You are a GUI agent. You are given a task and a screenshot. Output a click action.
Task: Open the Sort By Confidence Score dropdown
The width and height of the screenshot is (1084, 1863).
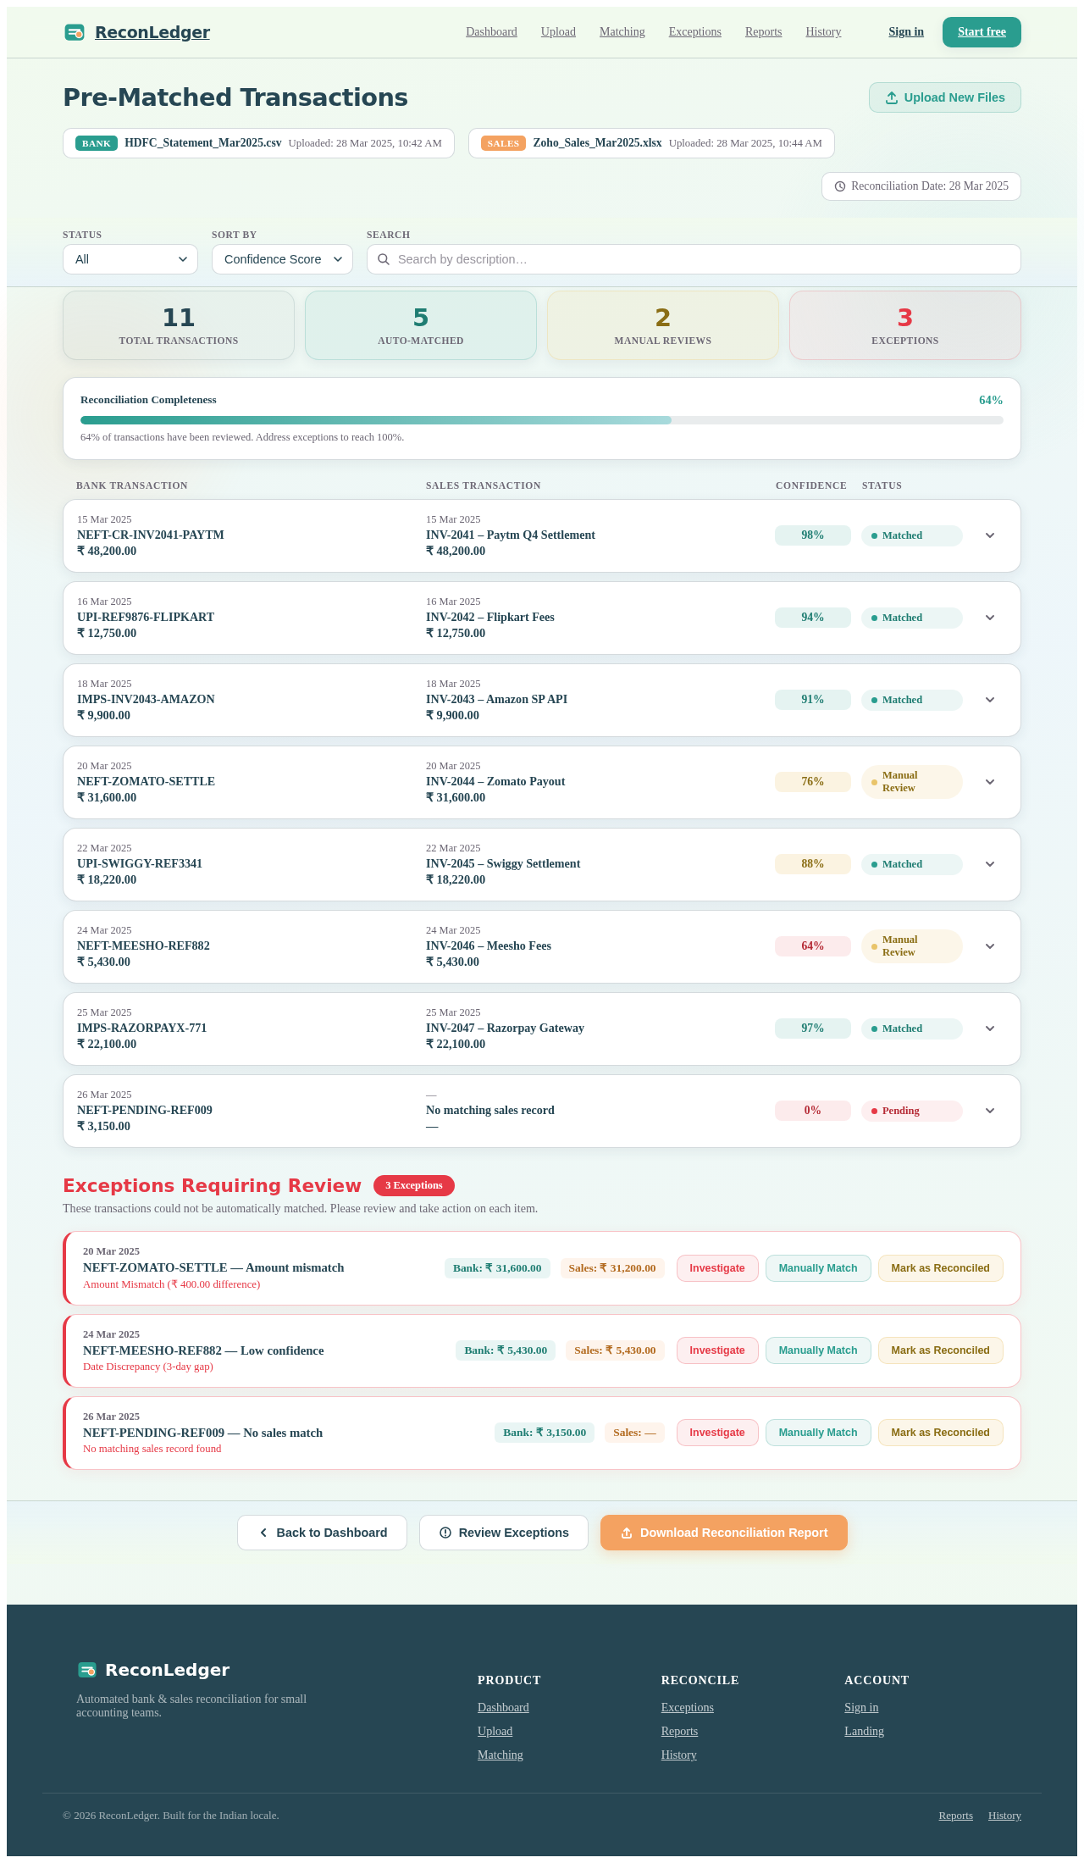tap(282, 259)
